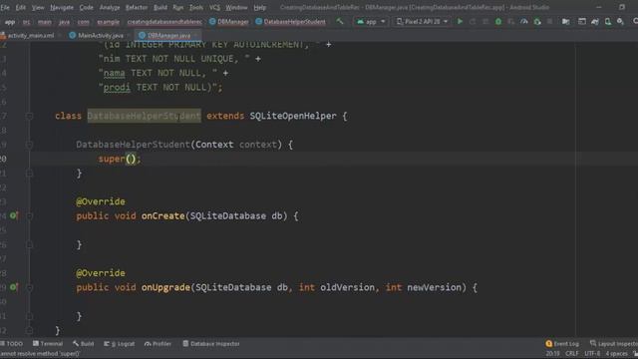Click the creatingdatabaseandtablerec breadcrumb
The image size is (638, 359).
pos(164,22)
